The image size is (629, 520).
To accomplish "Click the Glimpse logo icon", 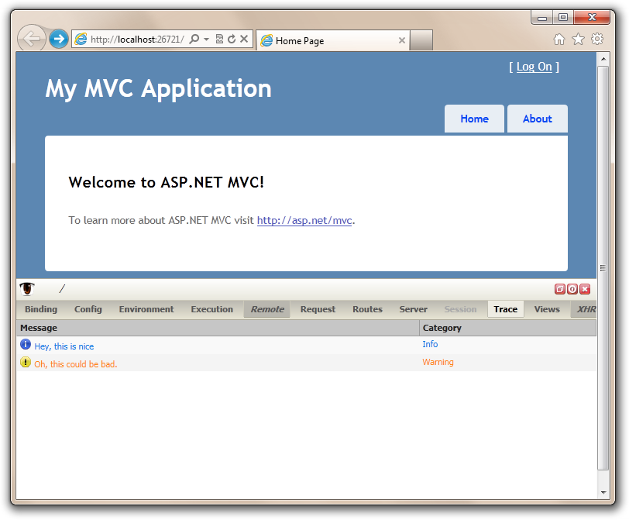I will pyautogui.click(x=26, y=288).
